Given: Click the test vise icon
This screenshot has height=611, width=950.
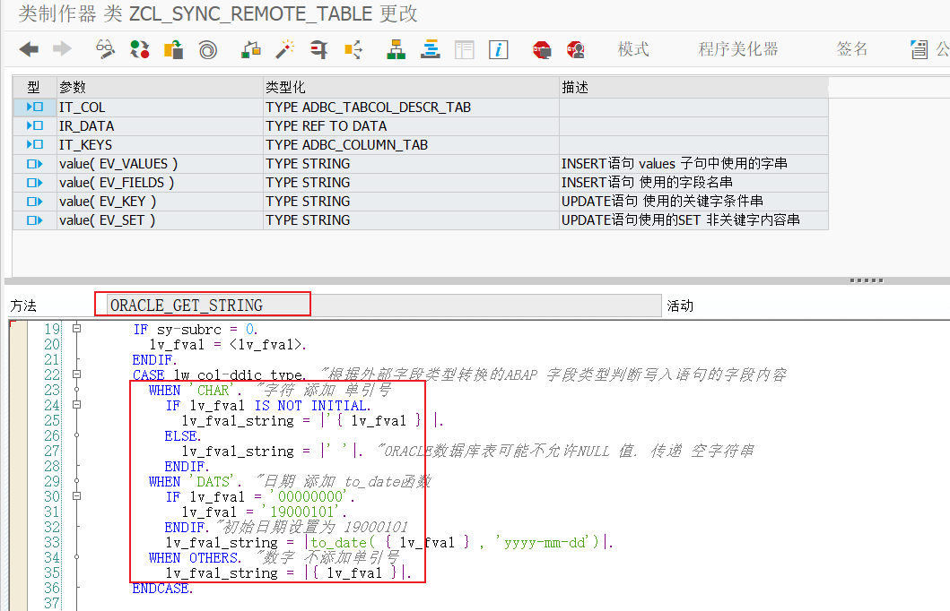Looking at the screenshot, I should pyautogui.click(x=318, y=49).
